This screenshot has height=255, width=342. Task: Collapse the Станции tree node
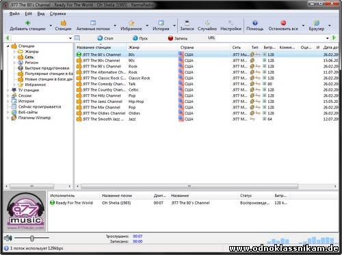pos(8,46)
